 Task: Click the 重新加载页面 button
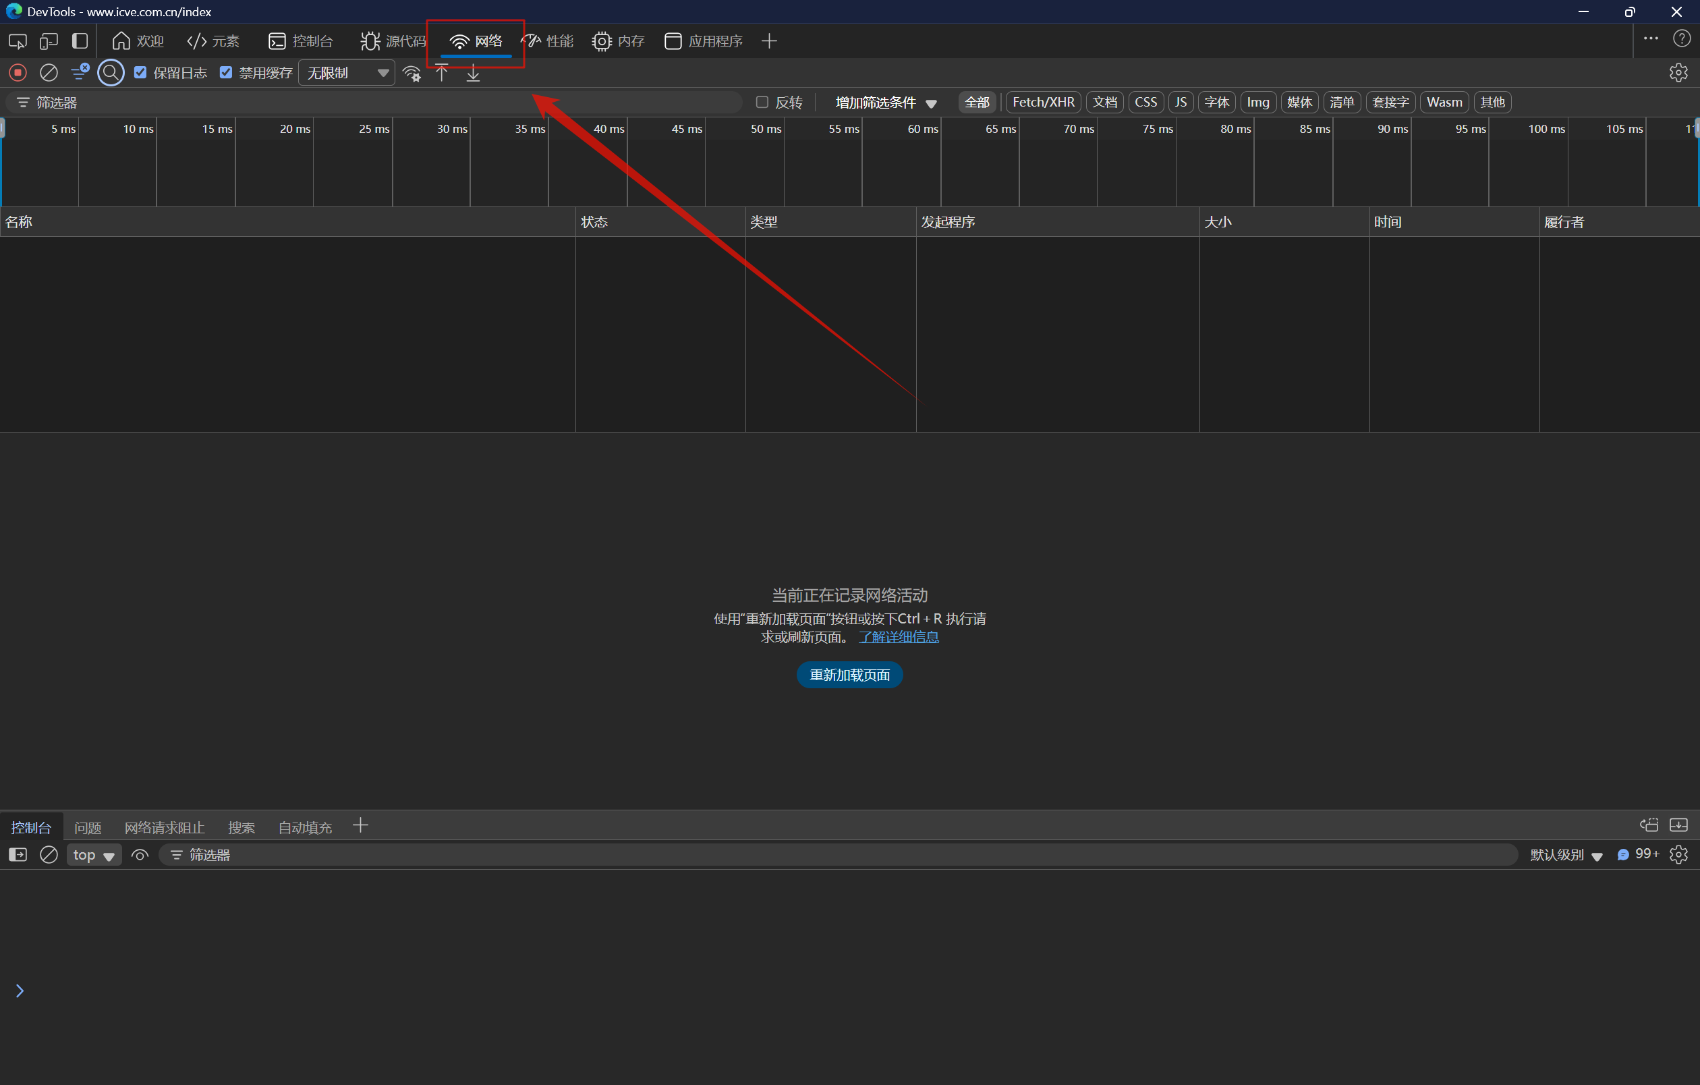pyautogui.click(x=849, y=675)
